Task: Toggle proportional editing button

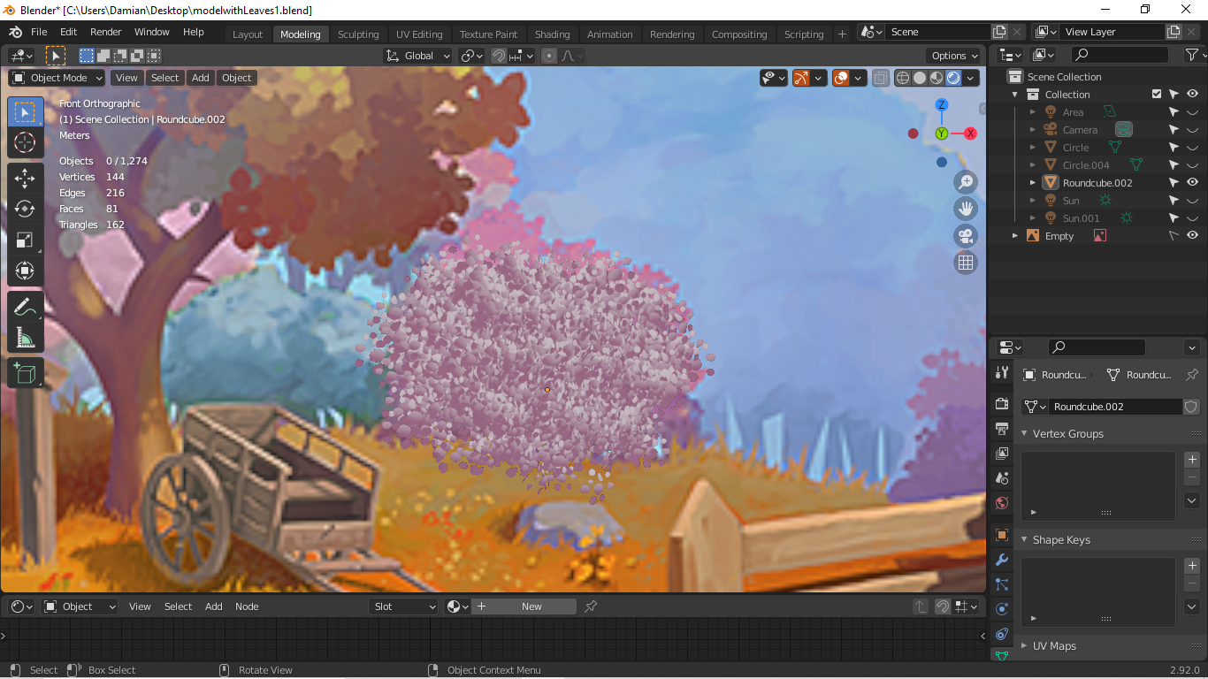Action: pyautogui.click(x=549, y=56)
